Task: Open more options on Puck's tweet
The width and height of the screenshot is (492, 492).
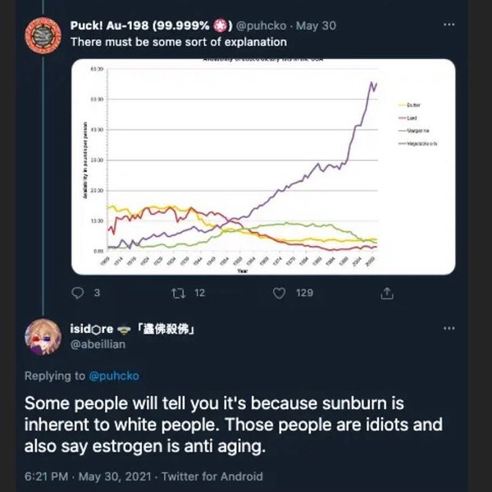Action: (448, 25)
